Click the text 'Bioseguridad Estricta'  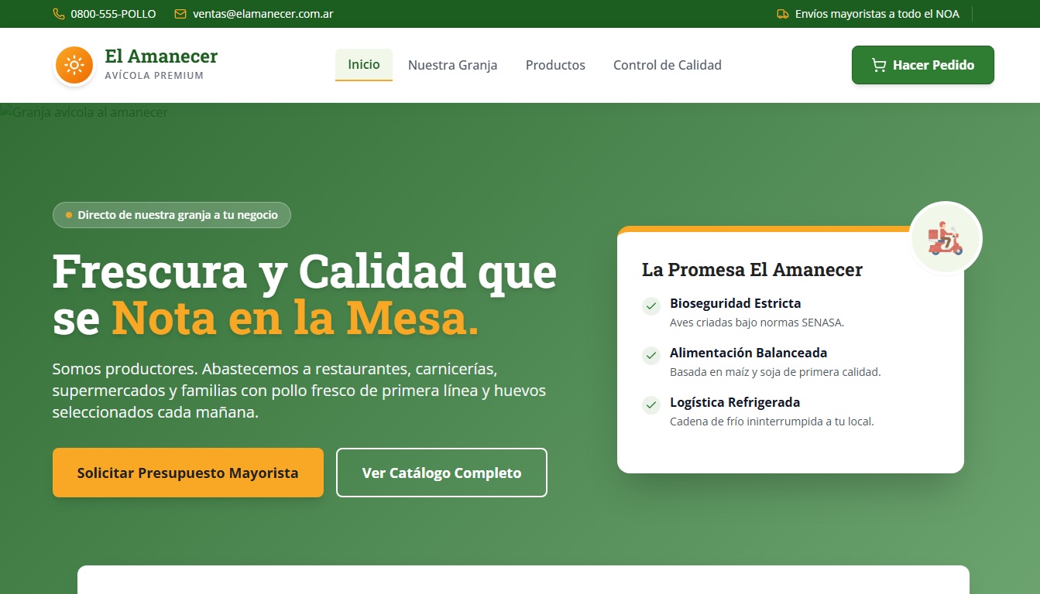tap(736, 303)
